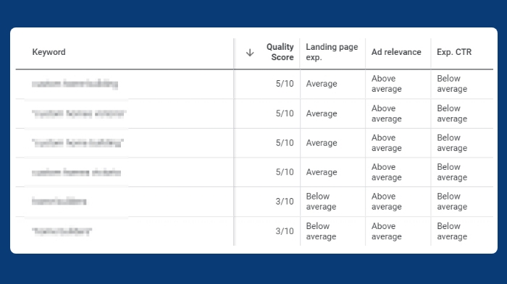507x284 pixels.
Task: Click the Ad relevance column header
Action: (x=396, y=52)
